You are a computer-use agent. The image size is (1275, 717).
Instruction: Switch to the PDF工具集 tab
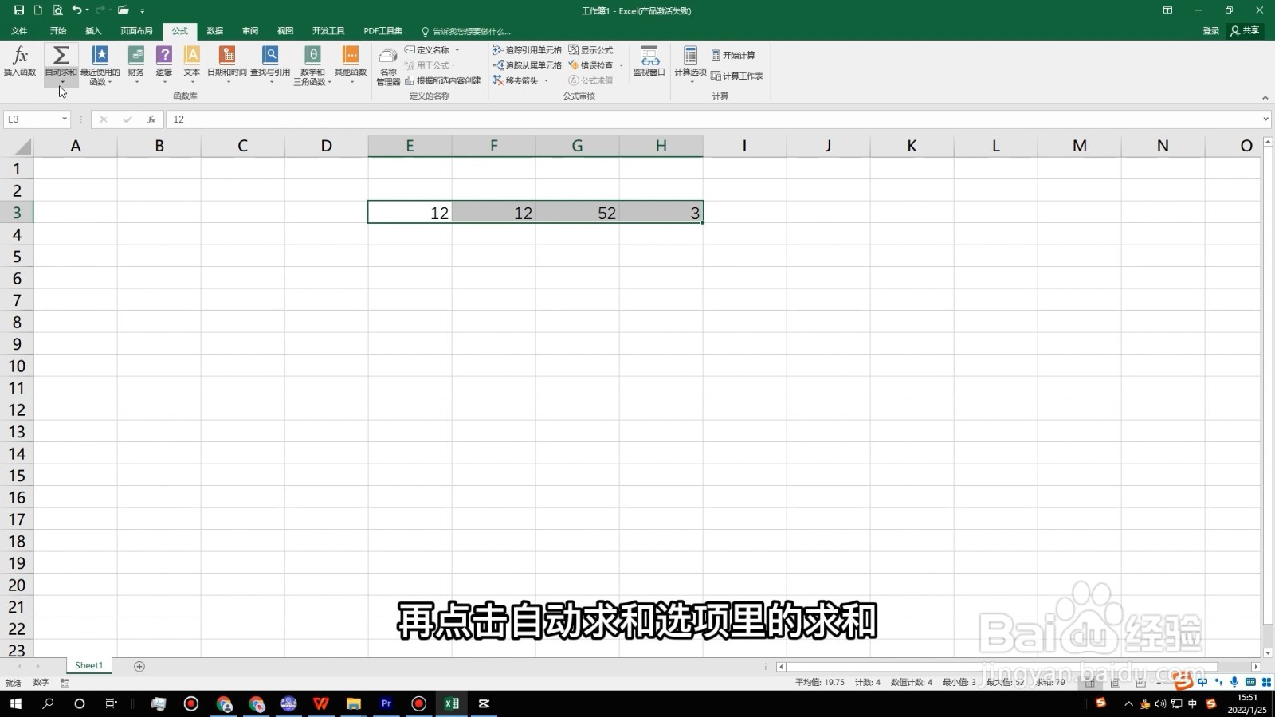(x=383, y=31)
